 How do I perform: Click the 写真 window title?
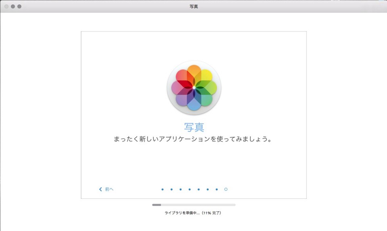[x=194, y=6]
